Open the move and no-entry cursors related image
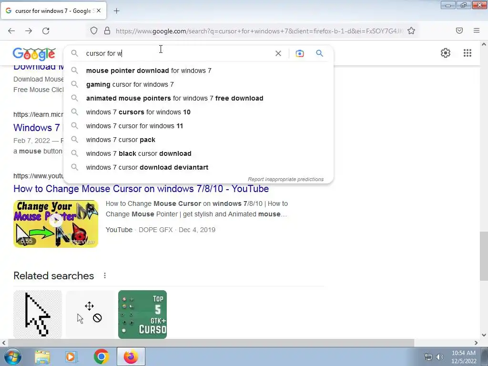 pyautogui.click(x=90, y=315)
